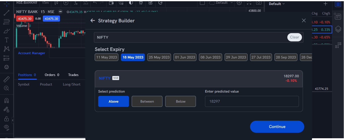Select the text annotation tool
The image size is (344, 140).
pyautogui.click(x=7, y=40)
